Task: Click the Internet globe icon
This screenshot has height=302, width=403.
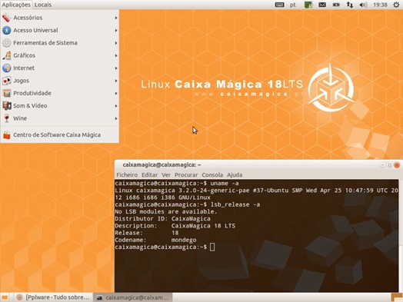Action: [6, 68]
